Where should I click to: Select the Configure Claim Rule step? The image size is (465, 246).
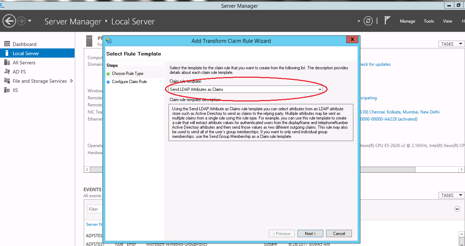click(129, 82)
